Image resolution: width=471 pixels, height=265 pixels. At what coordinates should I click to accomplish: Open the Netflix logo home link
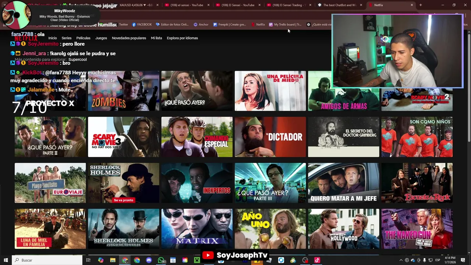[26, 38]
